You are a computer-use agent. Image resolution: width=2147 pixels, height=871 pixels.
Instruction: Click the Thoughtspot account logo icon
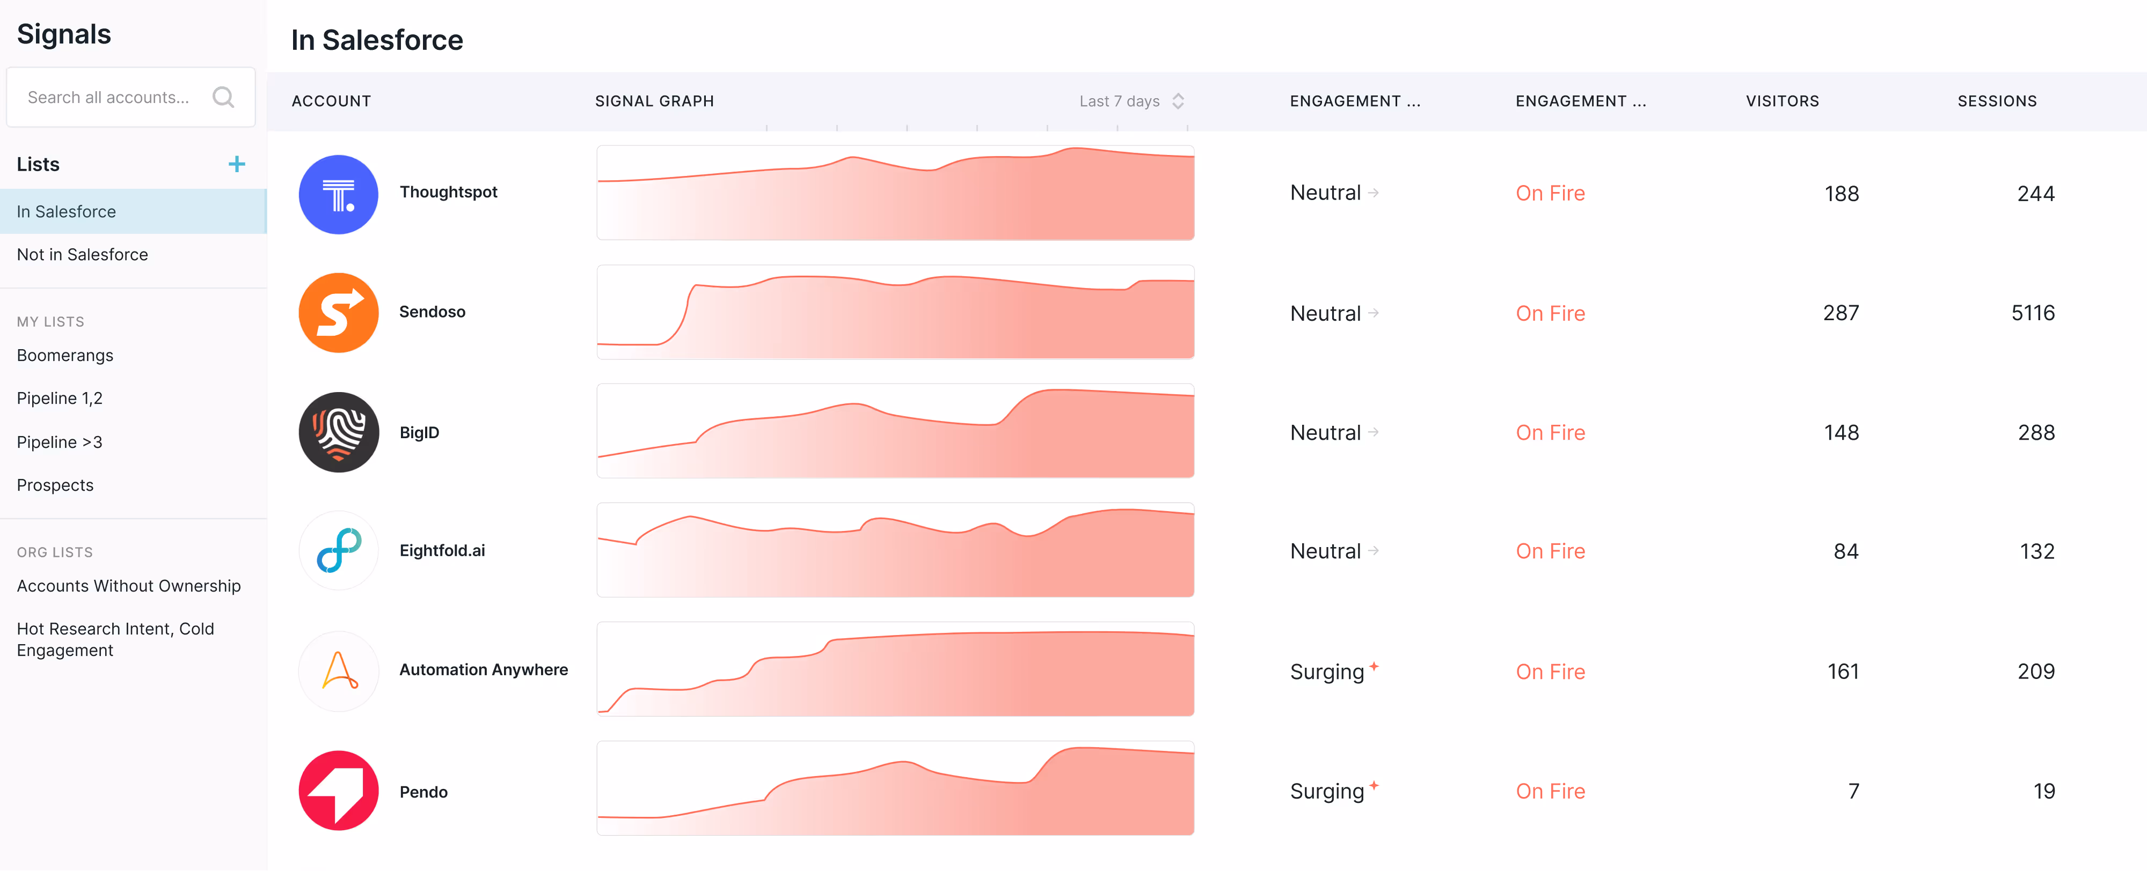[338, 194]
